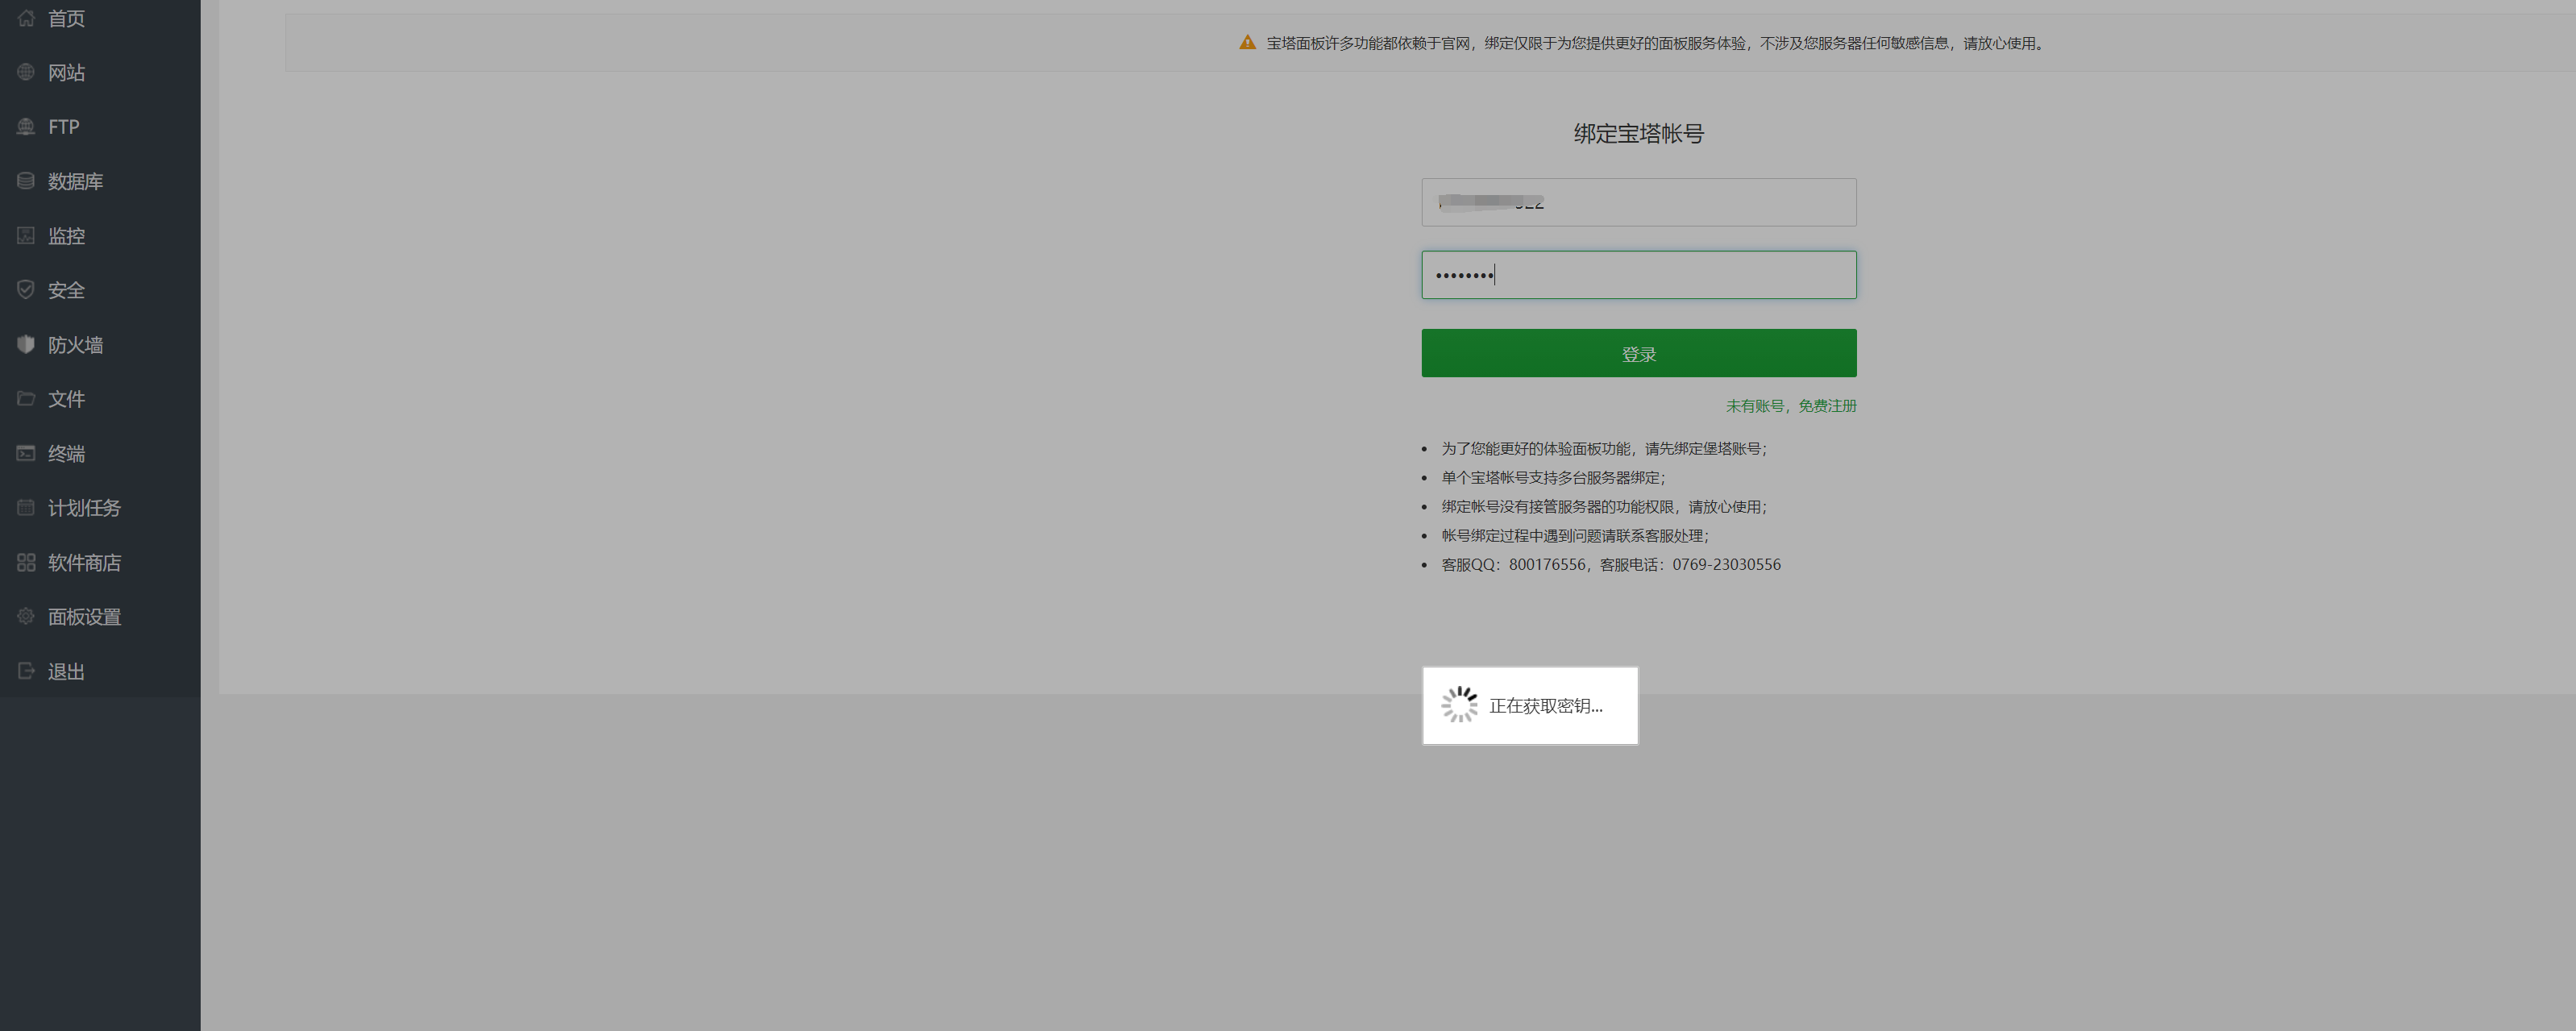
Task: Click the monitor chart icon beside 监控
Action: click(26, 236)
